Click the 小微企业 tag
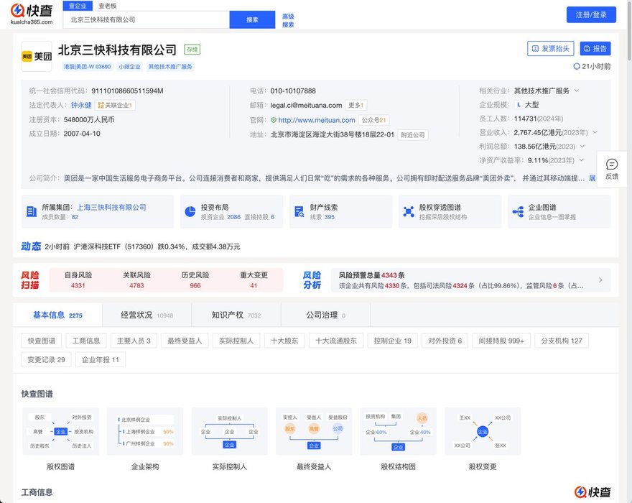 (x=129, y=67)
